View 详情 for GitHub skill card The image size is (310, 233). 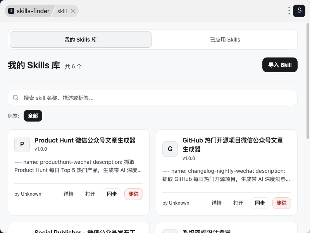pos(217,203)
